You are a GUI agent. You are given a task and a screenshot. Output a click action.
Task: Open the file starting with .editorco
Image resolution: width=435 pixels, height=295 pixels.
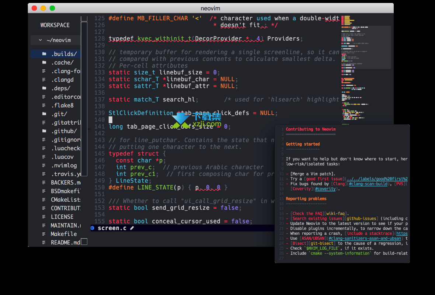[66, 97]
